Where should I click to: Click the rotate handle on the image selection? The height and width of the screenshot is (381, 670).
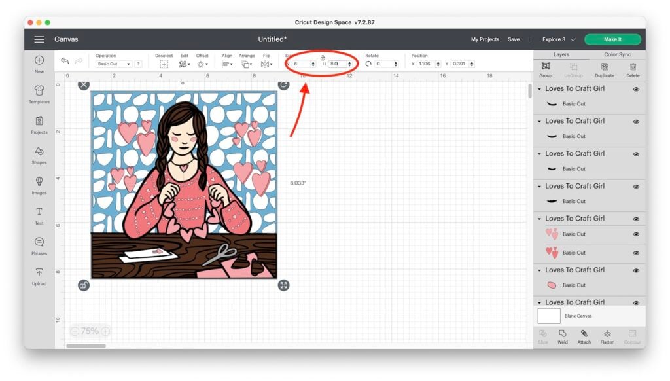click(x=283, y=84)
